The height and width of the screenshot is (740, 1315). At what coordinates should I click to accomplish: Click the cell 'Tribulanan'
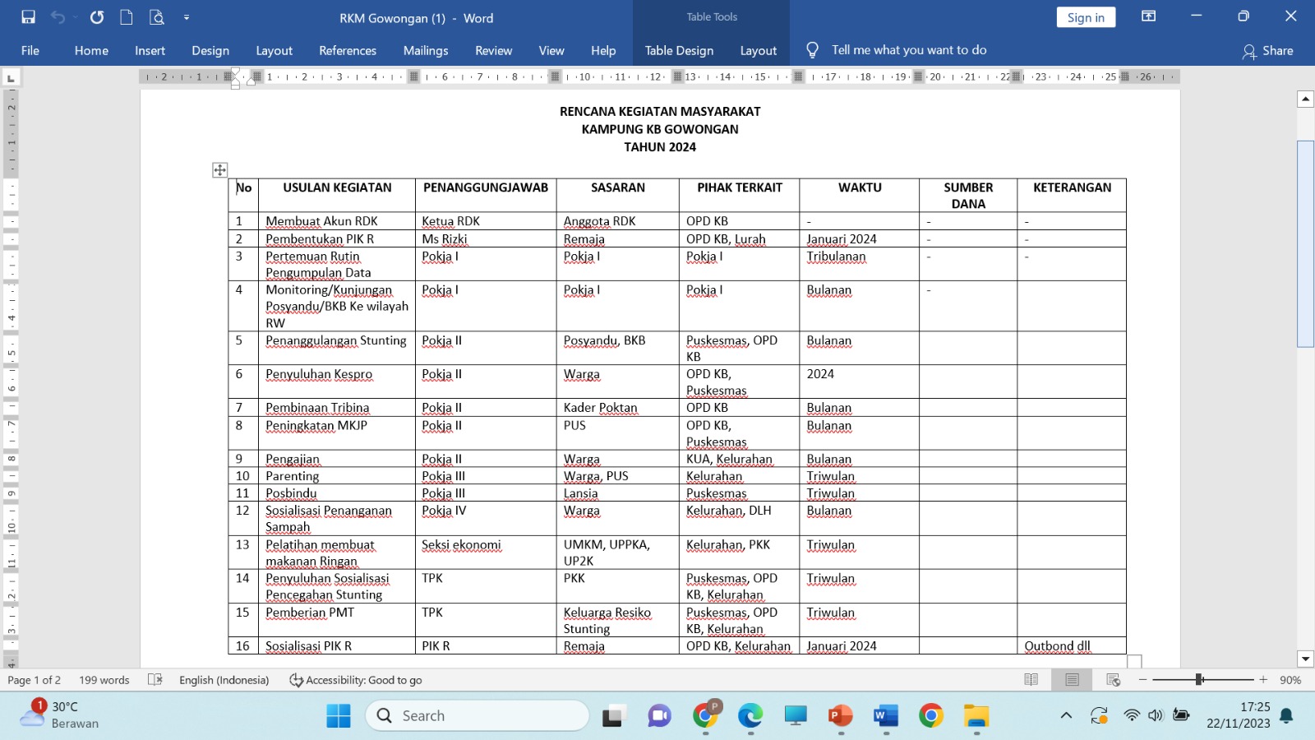[859, 264]
